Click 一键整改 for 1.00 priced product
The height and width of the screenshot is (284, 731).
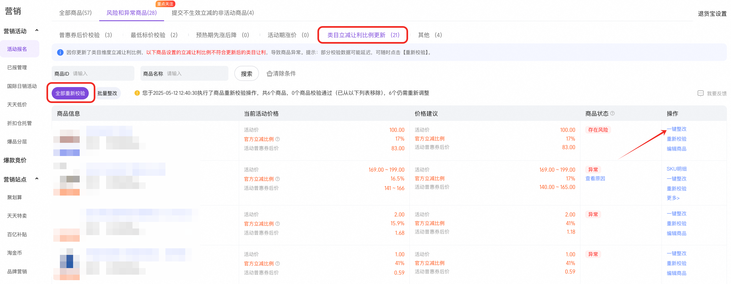pyautogui.click(x=676, y=253)
